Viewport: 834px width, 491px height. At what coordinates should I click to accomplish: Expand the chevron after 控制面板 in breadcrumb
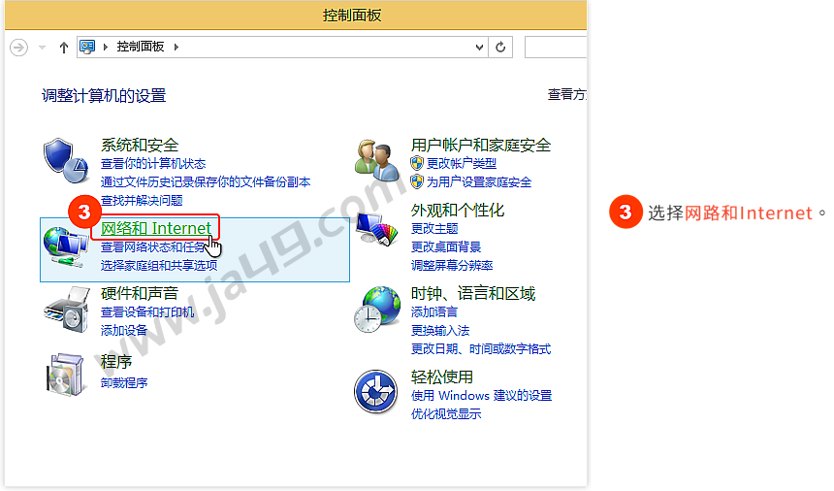176,47
